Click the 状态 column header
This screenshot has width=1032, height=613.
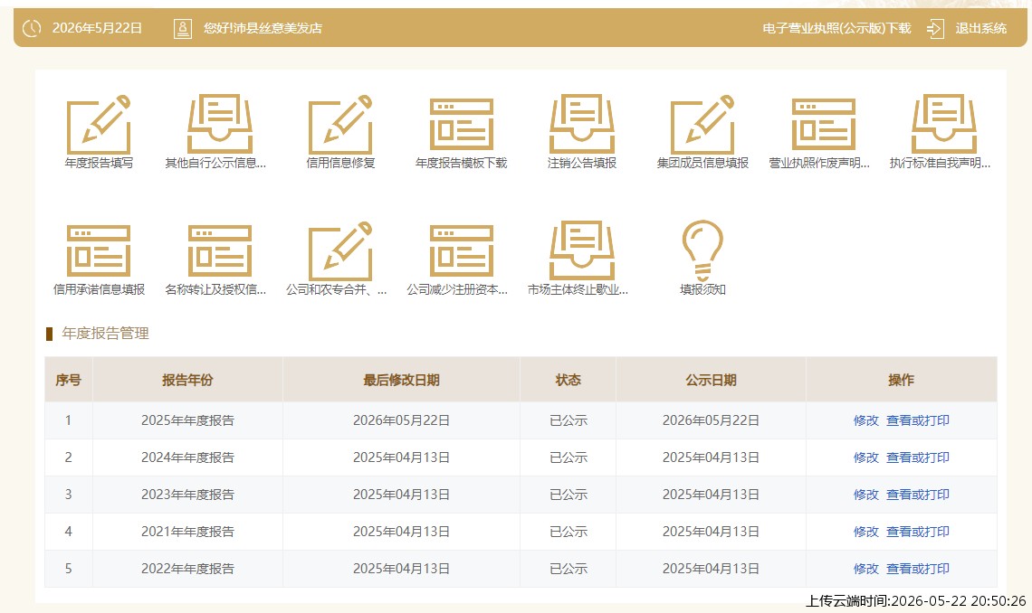[568, 380]
